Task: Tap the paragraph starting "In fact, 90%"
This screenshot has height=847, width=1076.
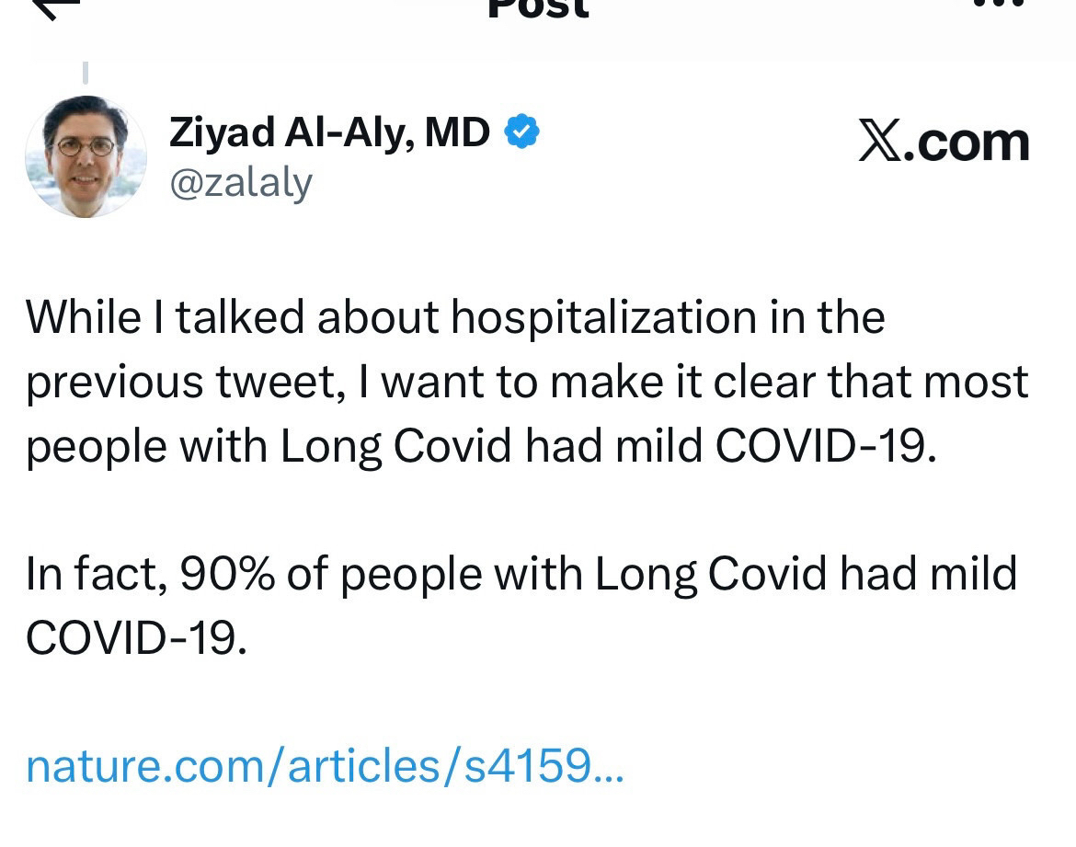Action: click(x=521, y=605)
